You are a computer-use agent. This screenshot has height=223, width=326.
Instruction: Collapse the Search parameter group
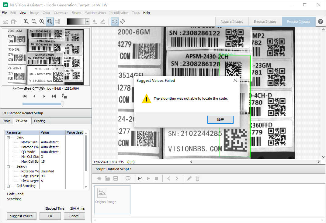point(8,167)
